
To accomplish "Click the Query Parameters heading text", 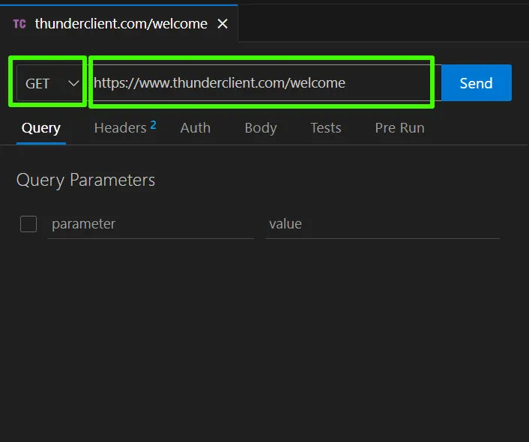I will point(85,180).
